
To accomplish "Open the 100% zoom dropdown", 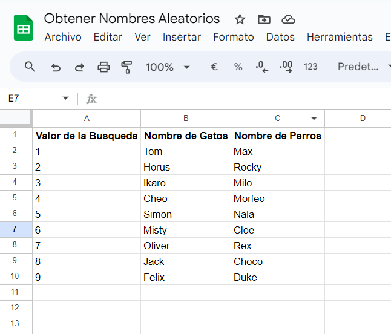I will [x=168, y=67].
